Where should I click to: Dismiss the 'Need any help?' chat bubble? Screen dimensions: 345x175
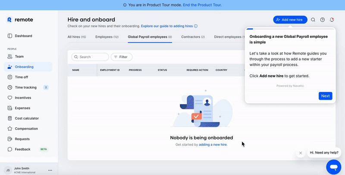pos(301,153)
